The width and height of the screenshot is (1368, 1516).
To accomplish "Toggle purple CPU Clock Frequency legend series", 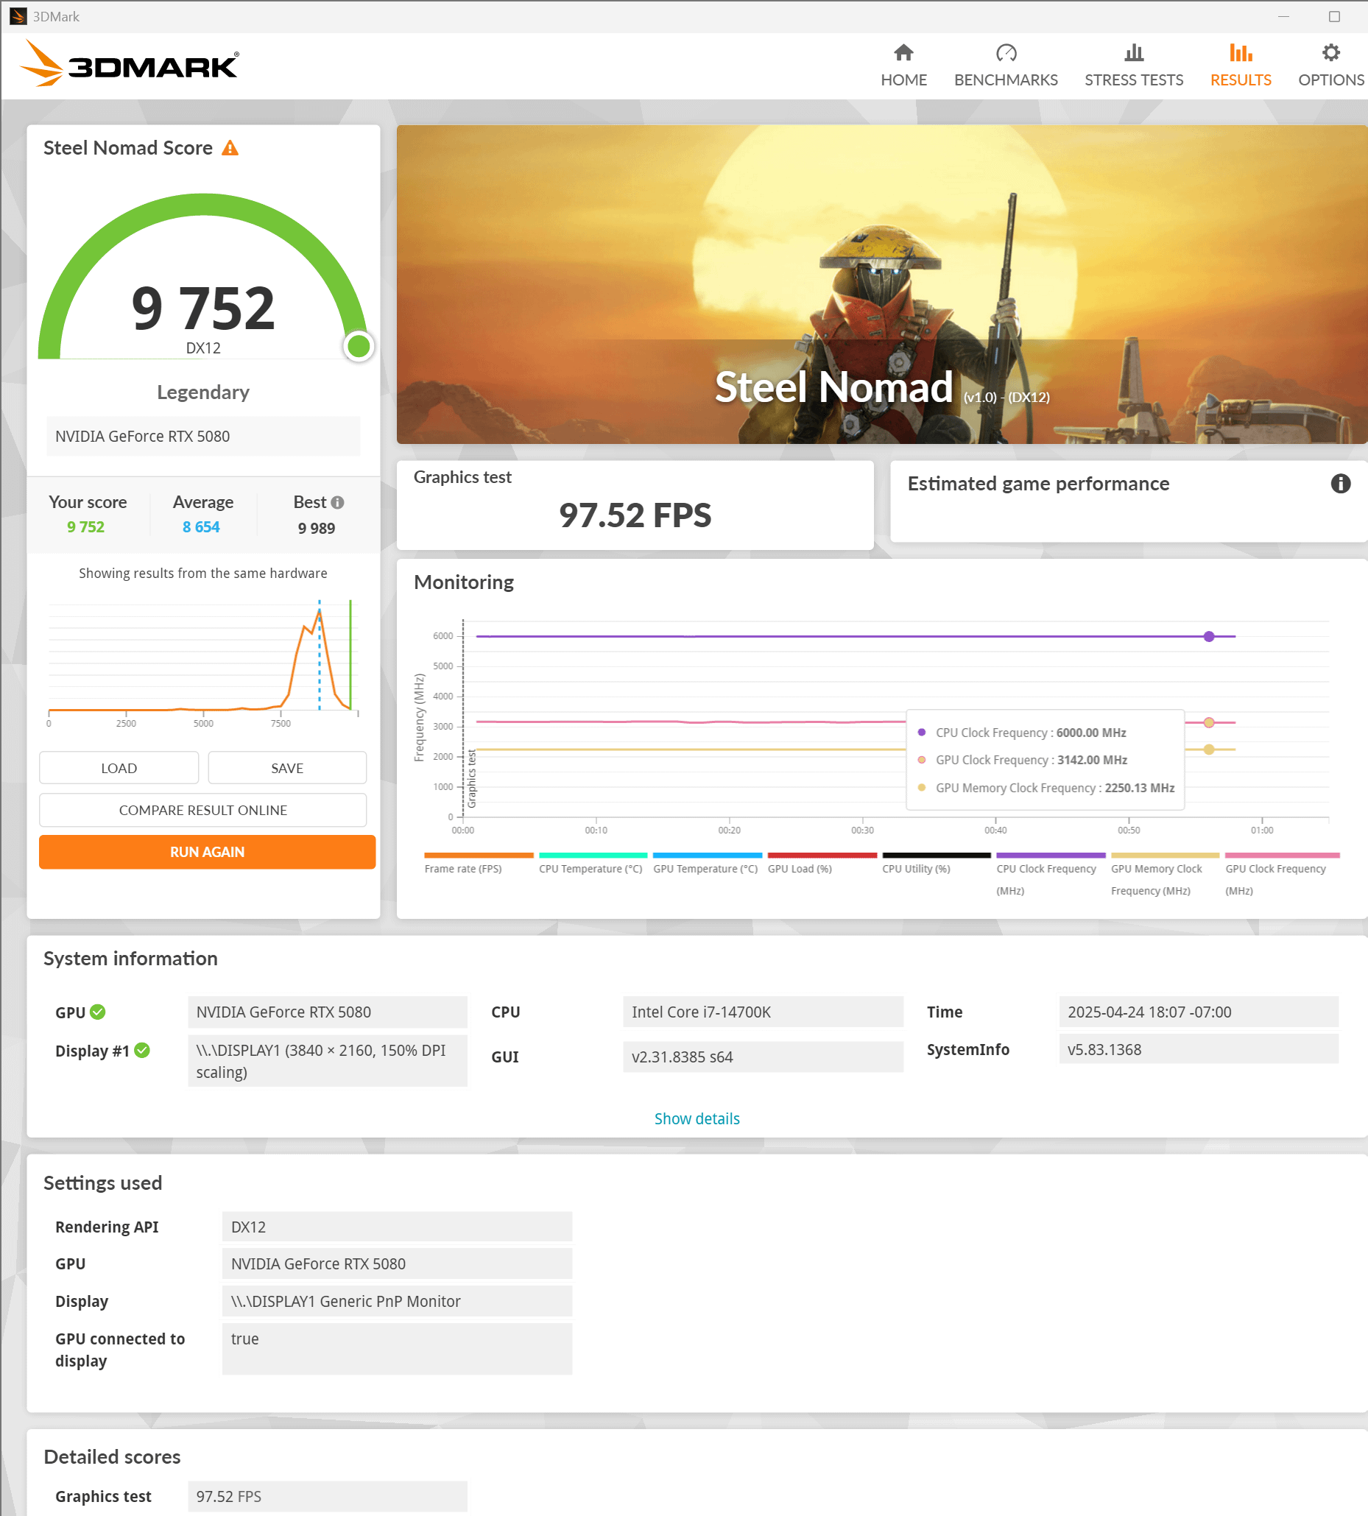I will tap(1050, 875).
